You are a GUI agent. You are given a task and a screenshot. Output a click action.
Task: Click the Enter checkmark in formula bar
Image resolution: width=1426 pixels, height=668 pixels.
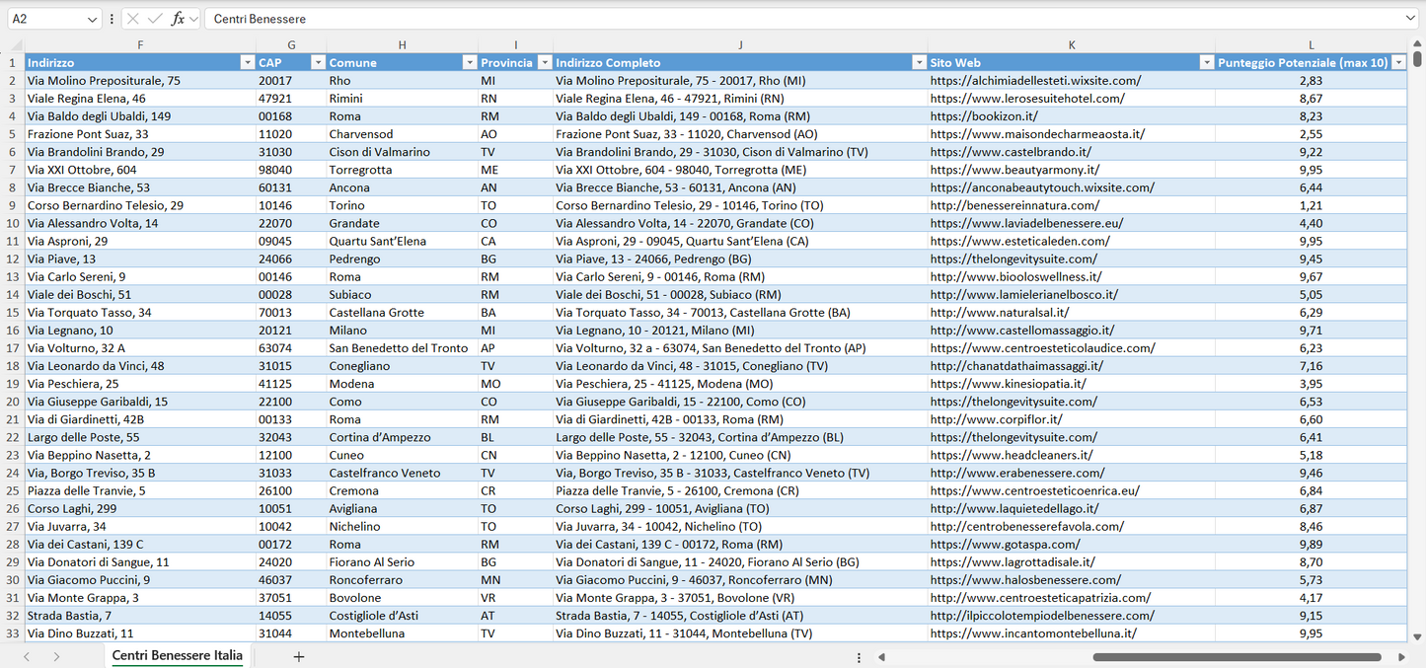coord(153,18)
